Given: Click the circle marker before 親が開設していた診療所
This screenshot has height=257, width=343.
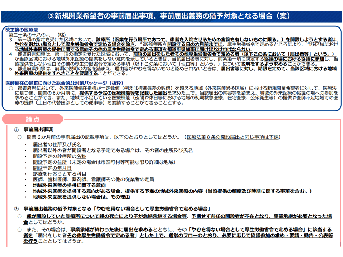Looking at the screenshot, I should [x=19, y=216].
